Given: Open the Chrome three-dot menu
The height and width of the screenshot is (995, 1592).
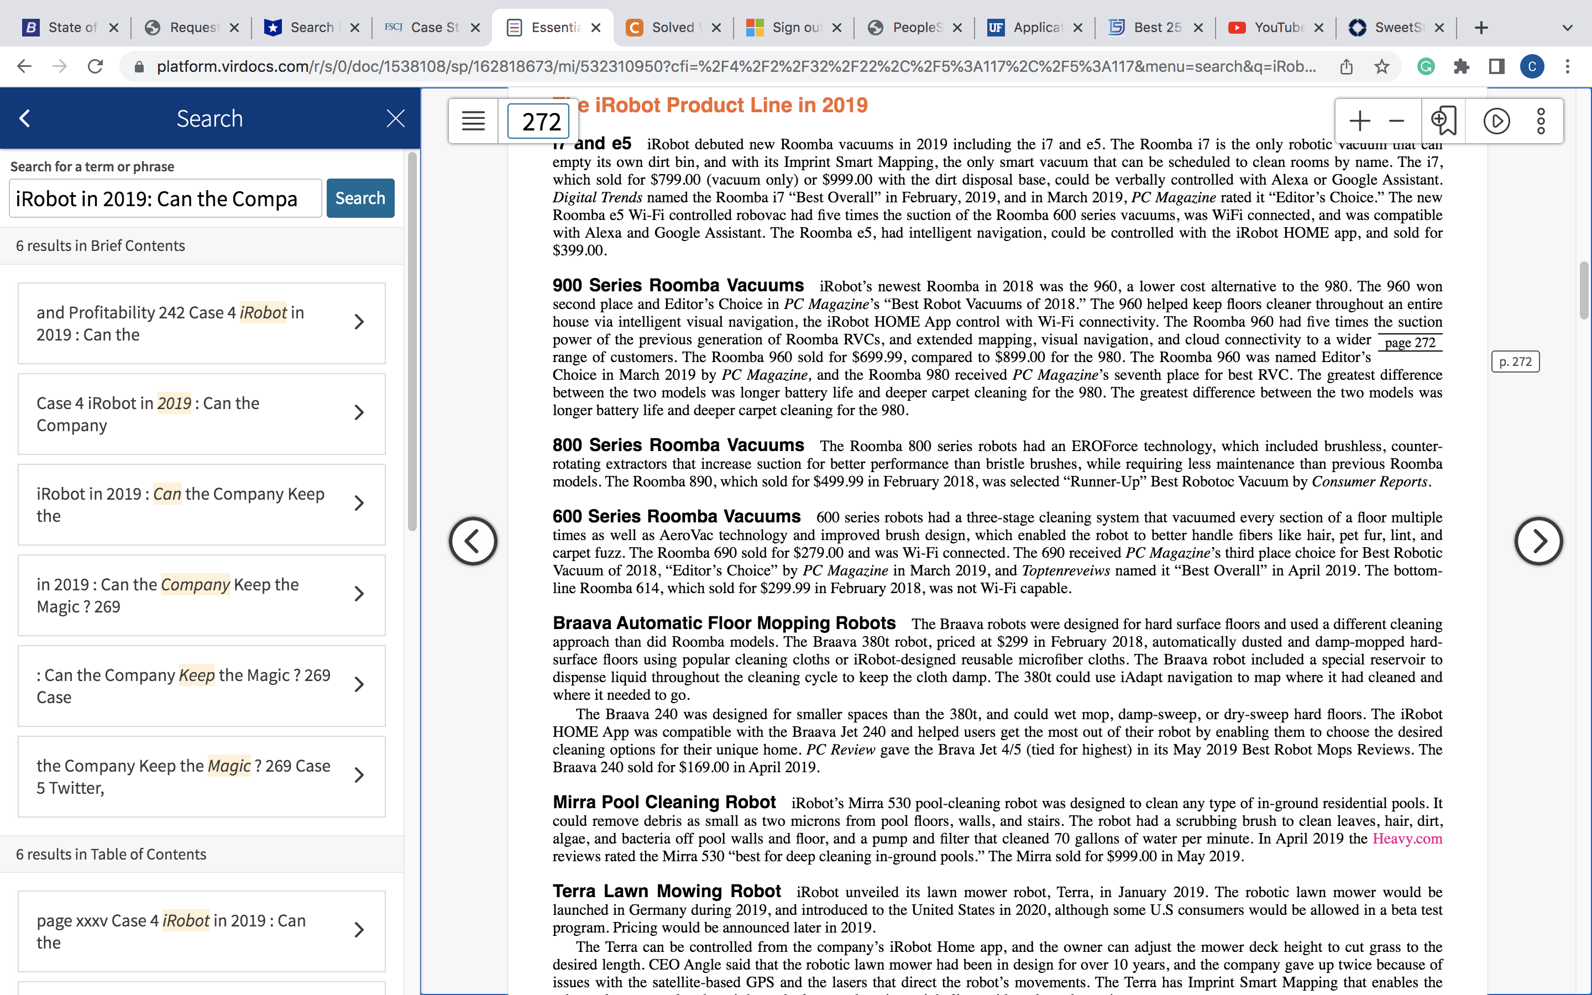Looking at the screenshot, I should pyautogui.click(x=1568, y=66).
